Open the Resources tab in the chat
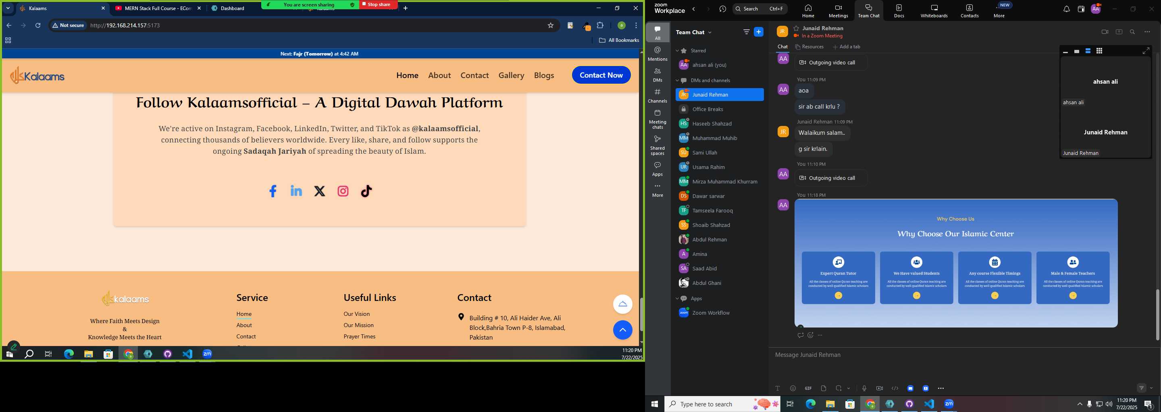The height and width of the screenshot is (412, 1161). click(809, 47)
